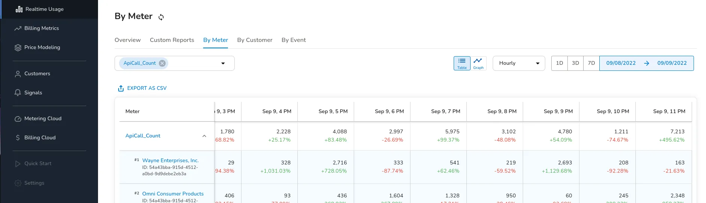Click the export upload icon
The height and width of the screenshot is (203, 706).
coord(121,88)
